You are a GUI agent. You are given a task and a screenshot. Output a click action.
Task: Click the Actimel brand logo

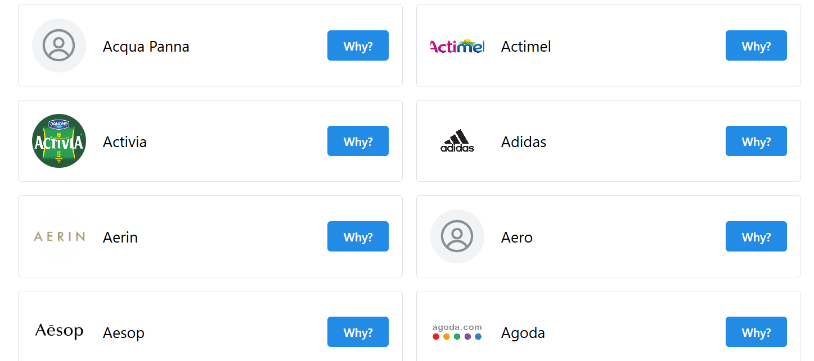457,46
